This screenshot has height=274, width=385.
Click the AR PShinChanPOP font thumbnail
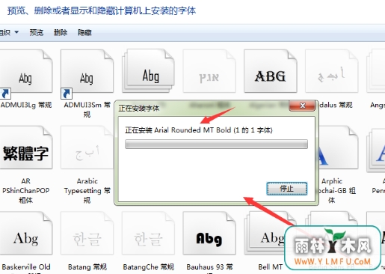tap(25, 147)
